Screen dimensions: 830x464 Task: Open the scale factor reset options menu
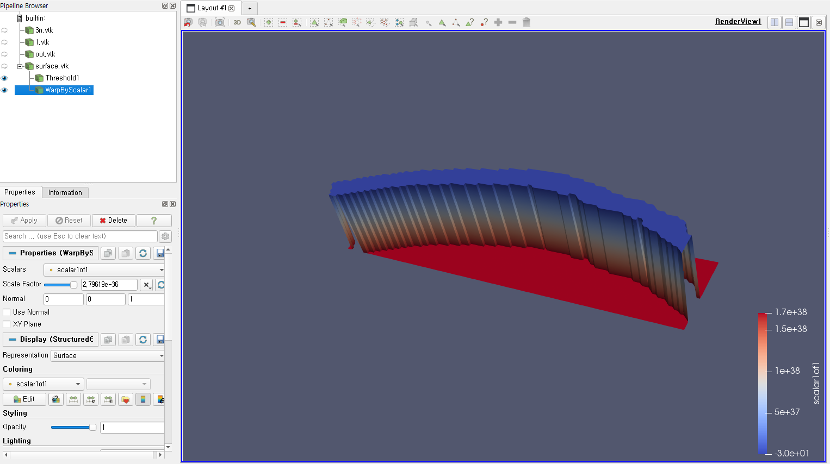pyautogui.click(x=146, y=285)
